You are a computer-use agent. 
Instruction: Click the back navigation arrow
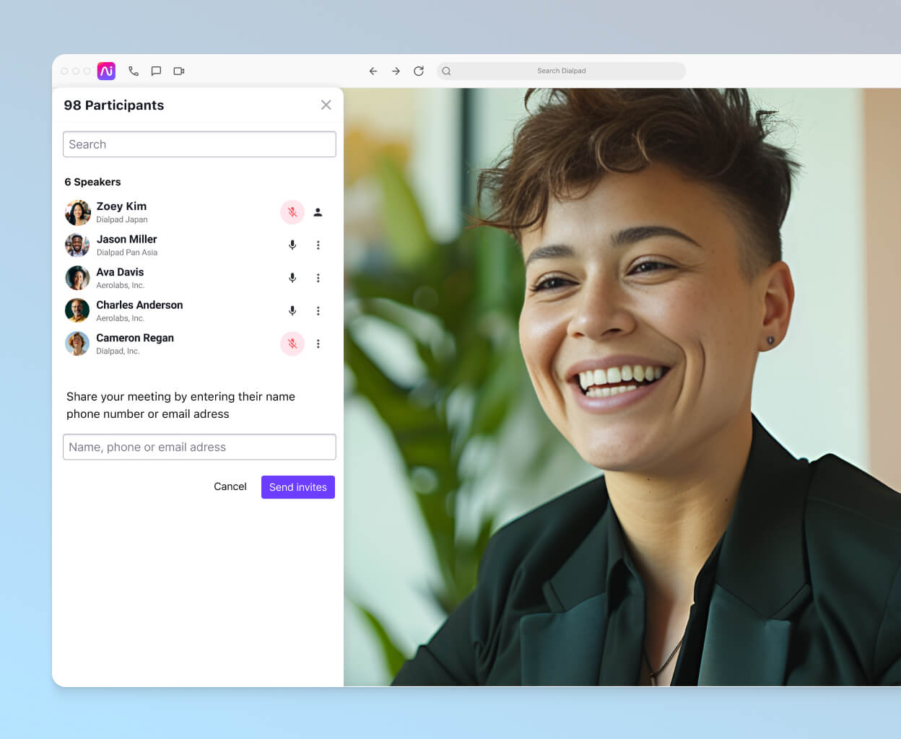[373, 71]
